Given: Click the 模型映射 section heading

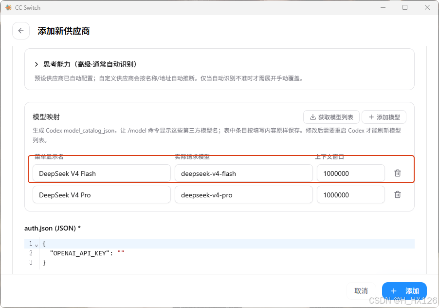Looking at the screenshot, I should coord(46,117).
